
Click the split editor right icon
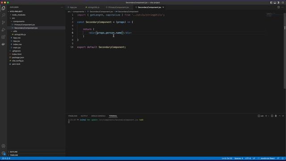pos(278,7)
